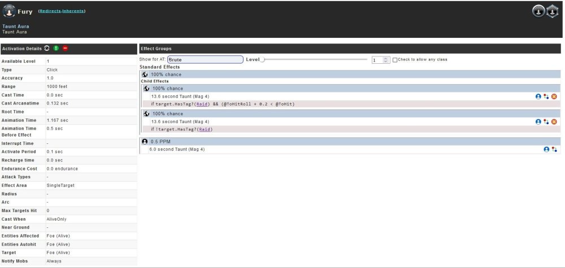Click the round archetype badge at top right

[538, 11]
